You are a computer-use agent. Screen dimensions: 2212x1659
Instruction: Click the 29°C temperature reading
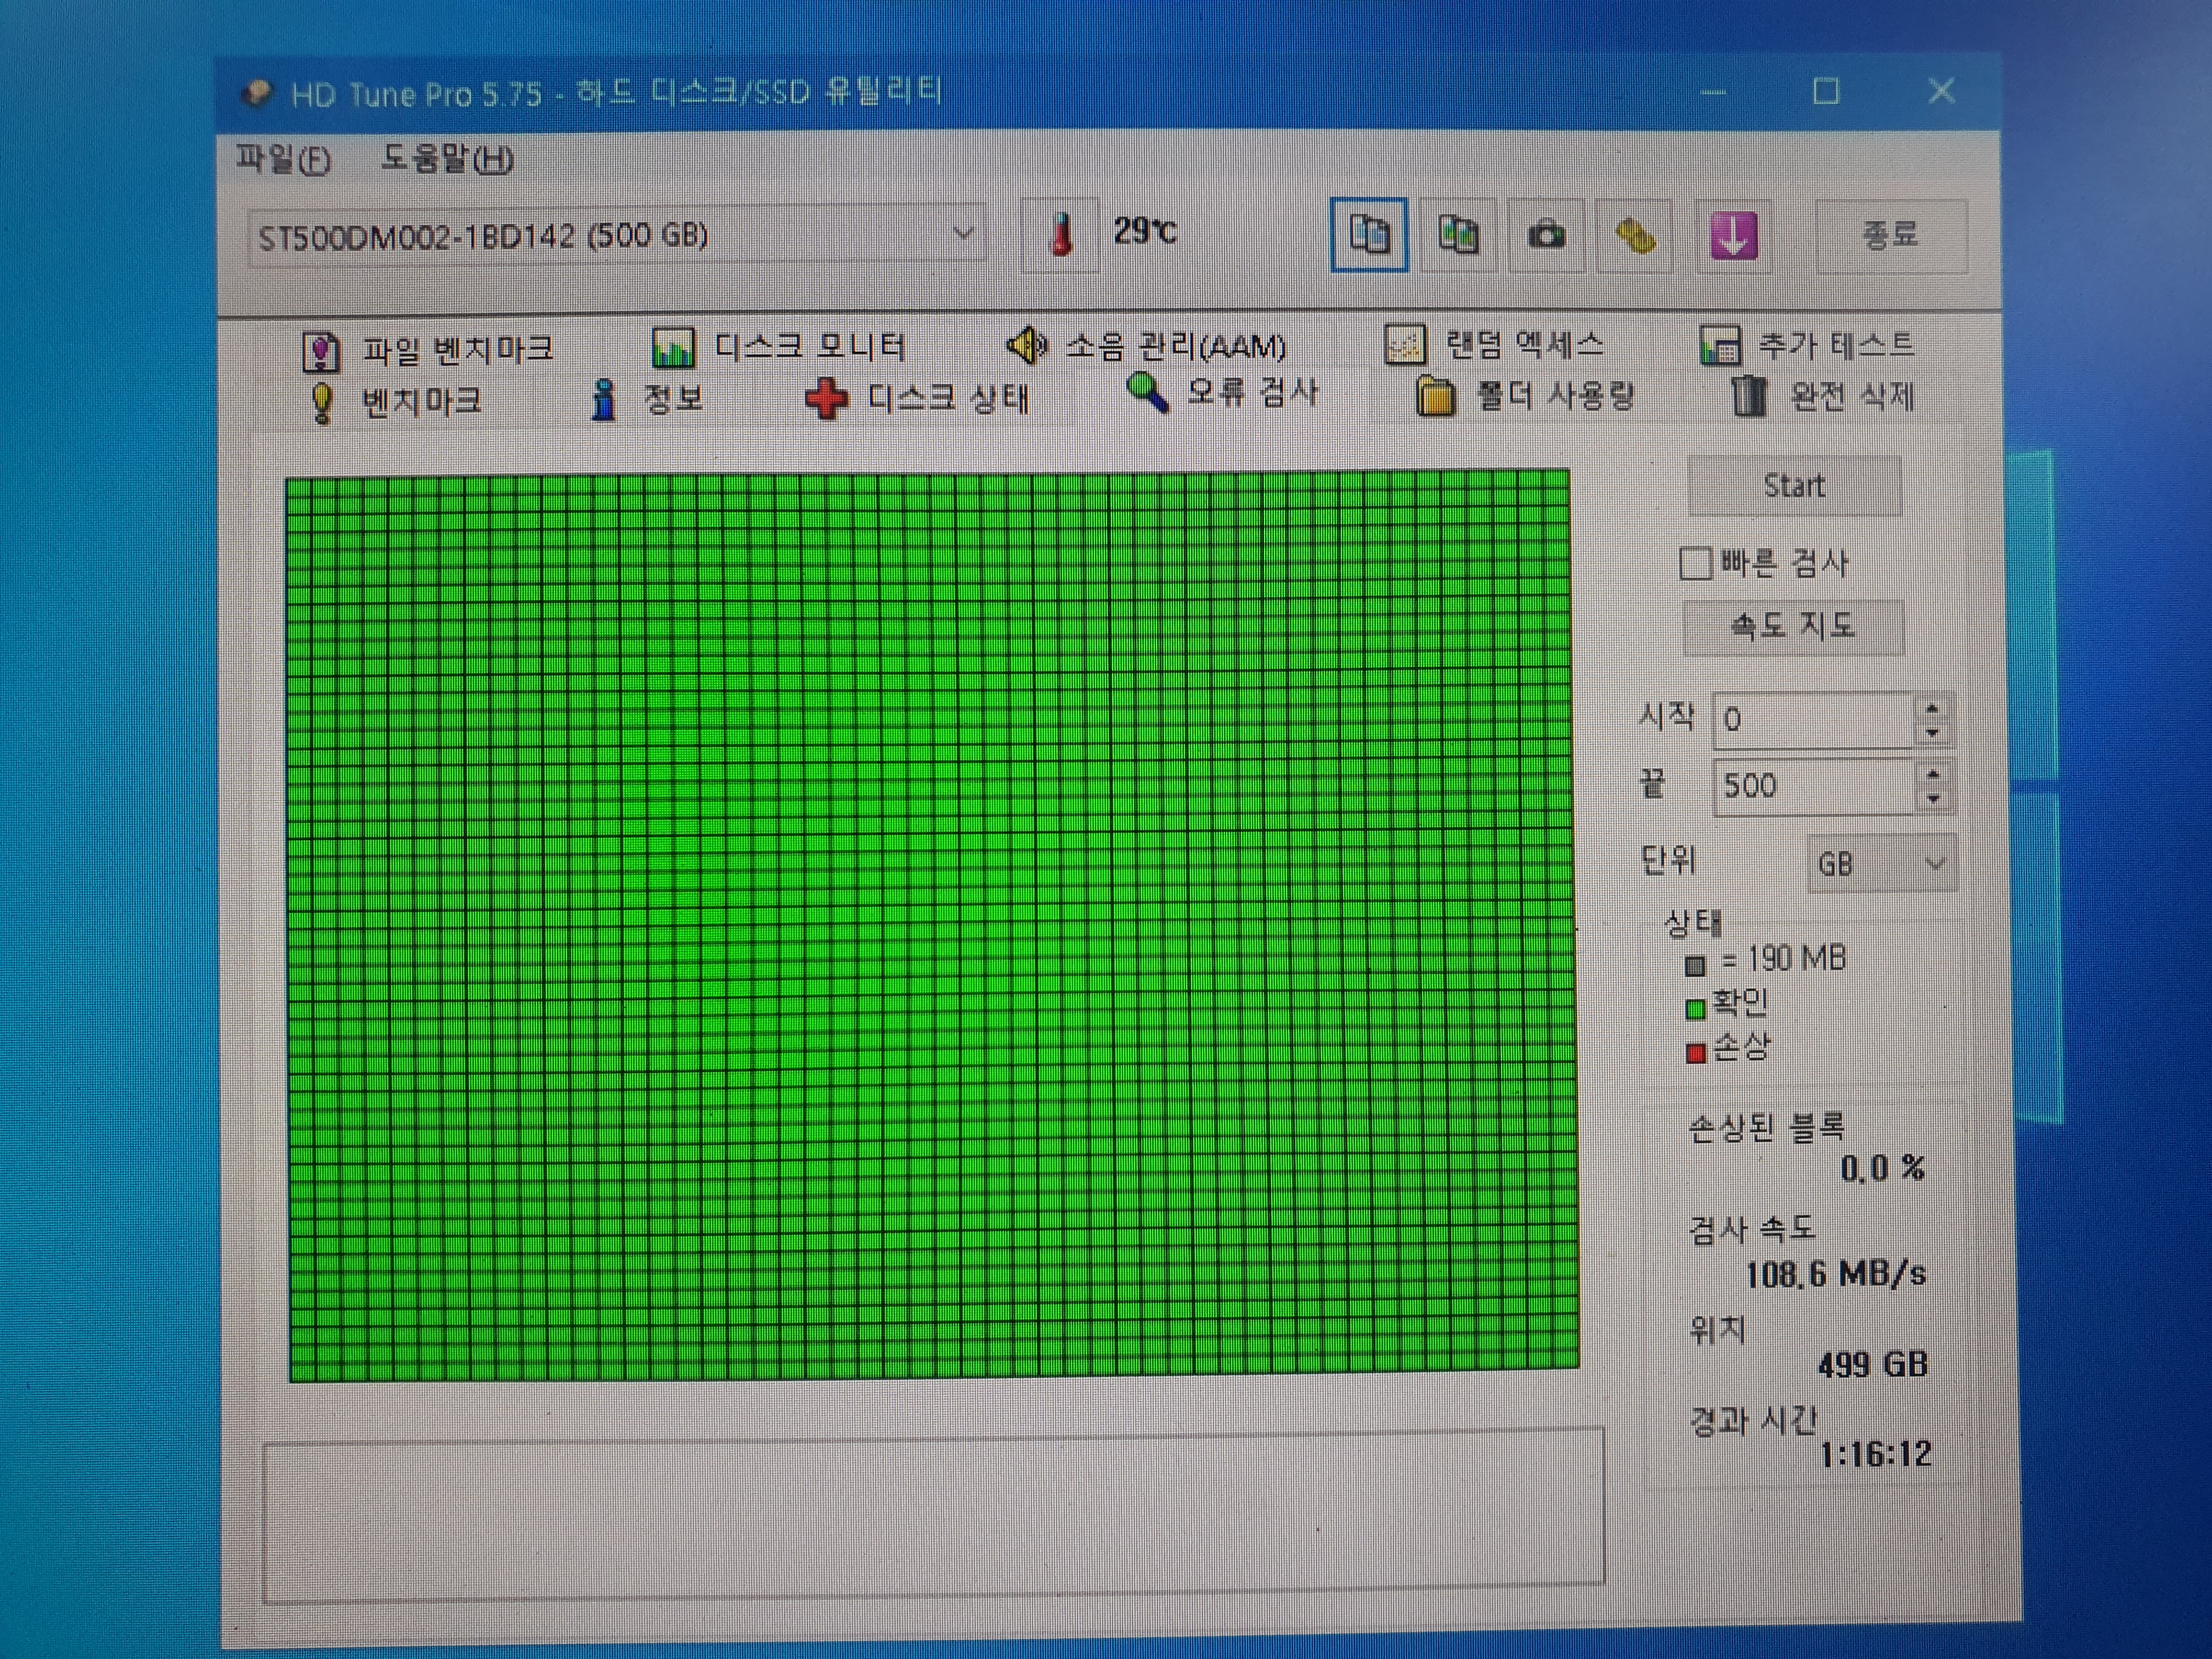1145,232
